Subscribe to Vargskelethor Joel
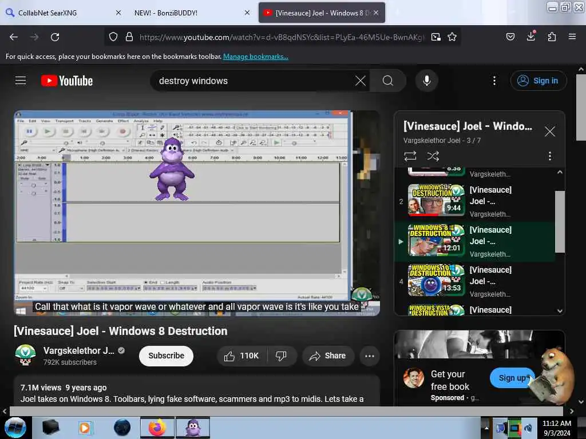Image resolution: width=586 pixels, height=439 pixels. (x=167, y=356)
